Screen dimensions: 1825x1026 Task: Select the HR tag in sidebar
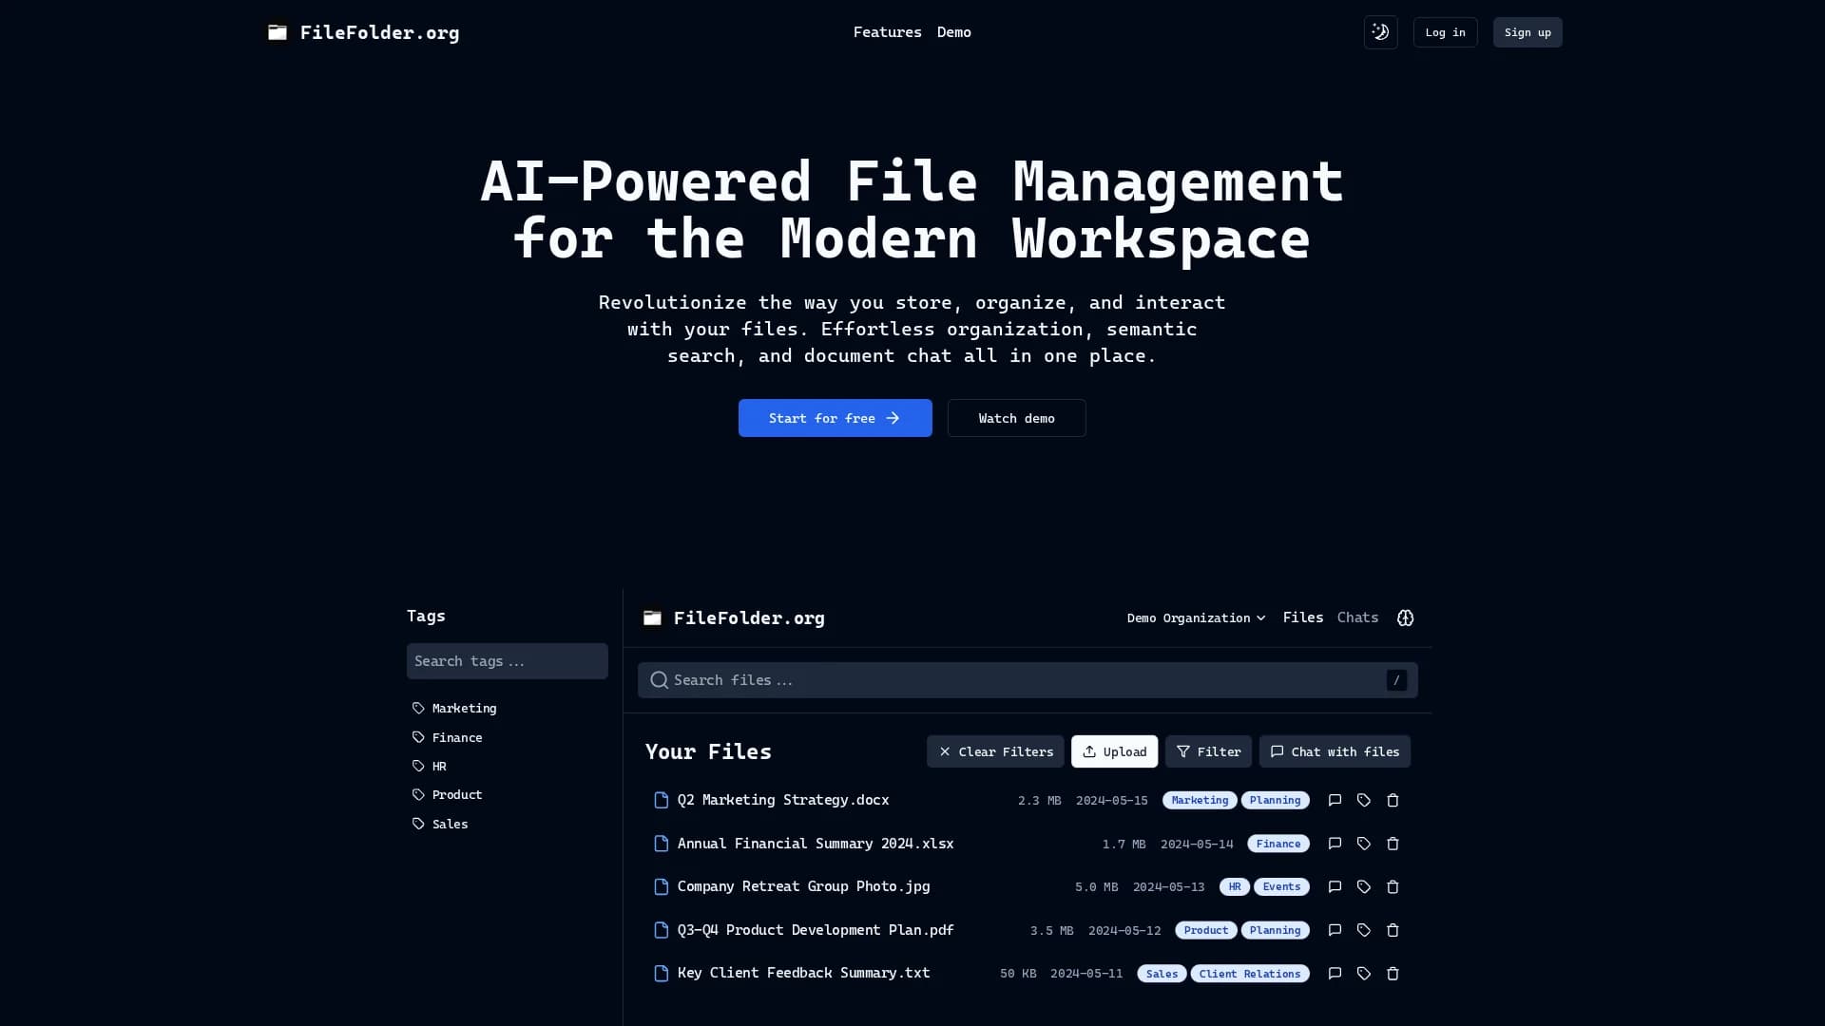tap(430, 766)
